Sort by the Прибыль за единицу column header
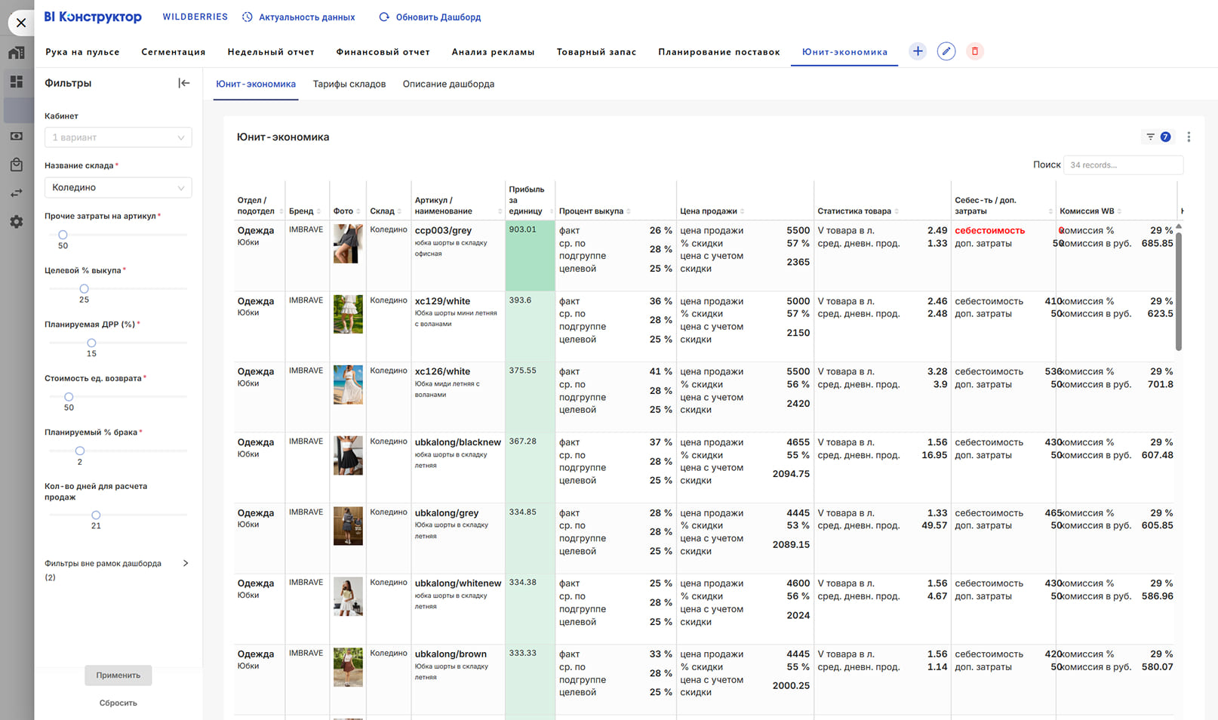The height and width of the screenshot is (720, 1218). pos(527,200)
